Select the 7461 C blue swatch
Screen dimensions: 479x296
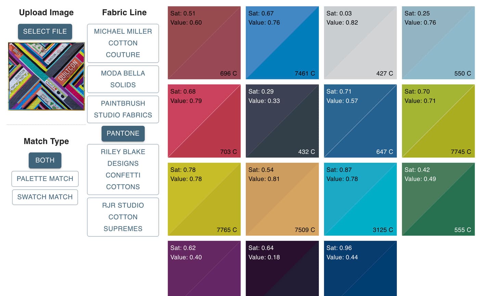[x=282, y=43]
